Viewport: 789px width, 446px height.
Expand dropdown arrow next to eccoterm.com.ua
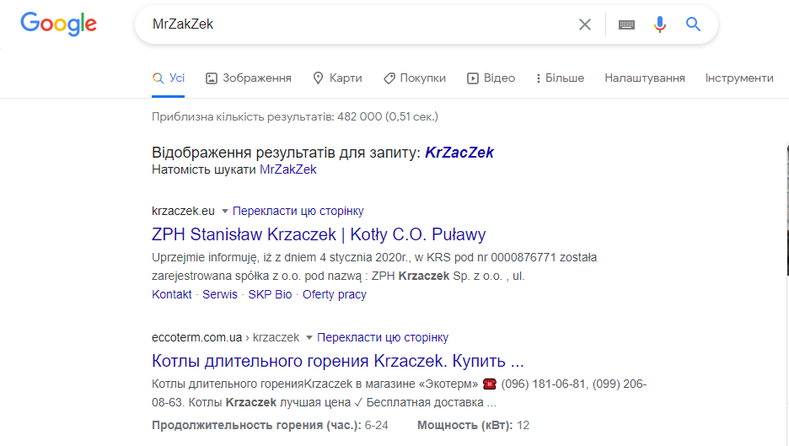pos(309,337)
